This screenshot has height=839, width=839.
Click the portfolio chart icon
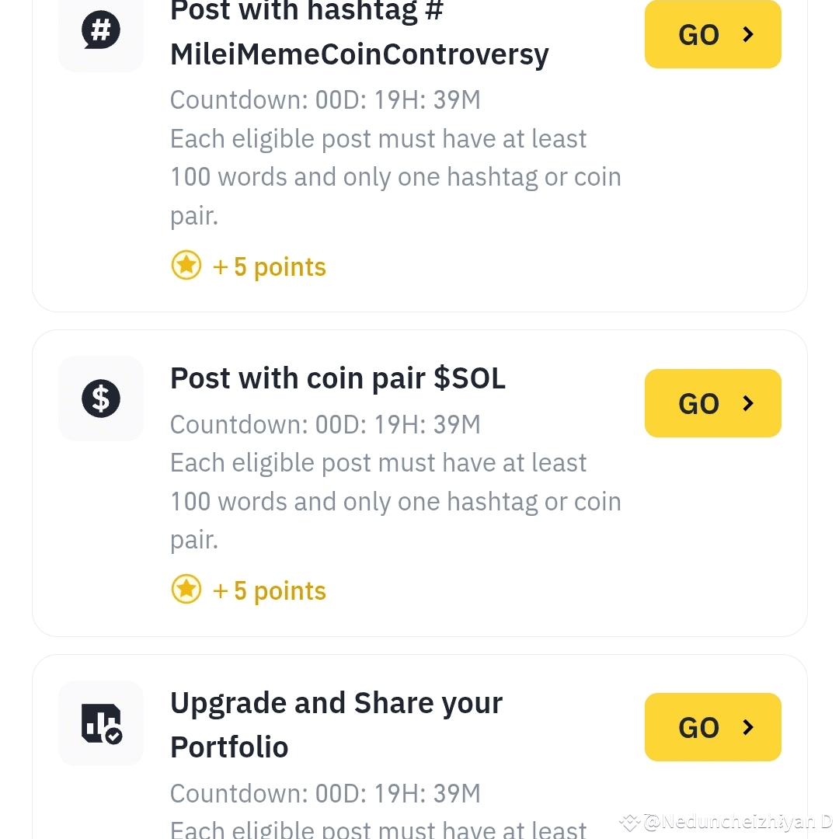(101, 722)
